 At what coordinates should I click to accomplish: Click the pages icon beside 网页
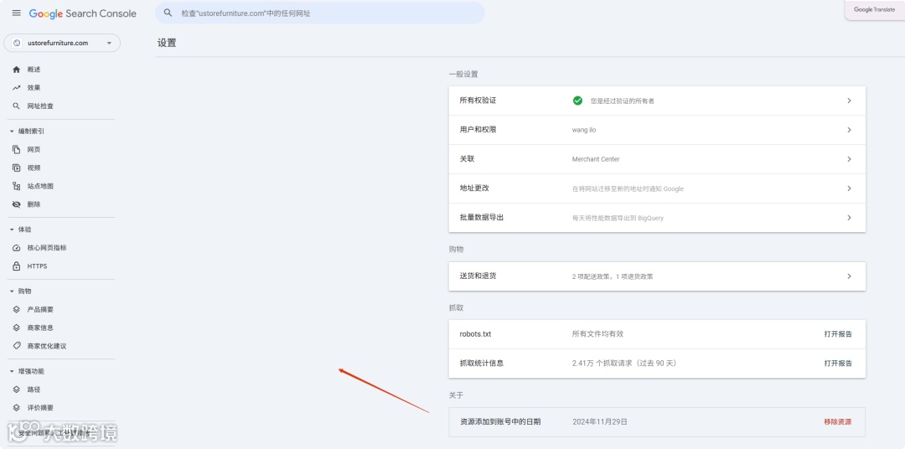point(16,149)
